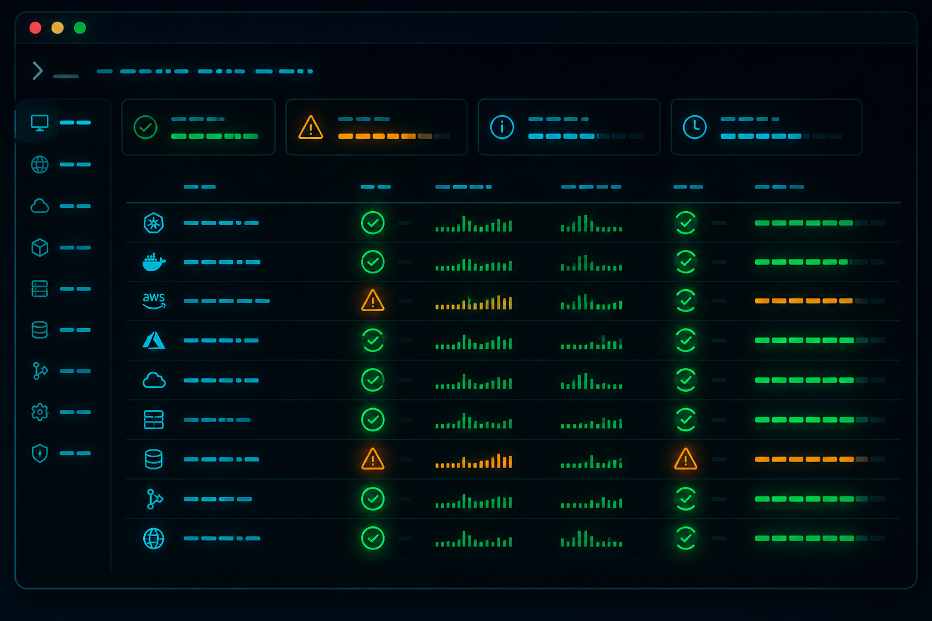Click the red close window dot
Image resolution: width=932 pixels, height=621 pixels.
pos(35,28)
